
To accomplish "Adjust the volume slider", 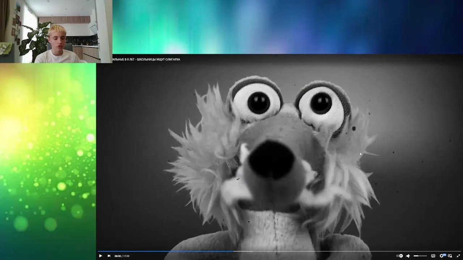I will pos(420,256).
